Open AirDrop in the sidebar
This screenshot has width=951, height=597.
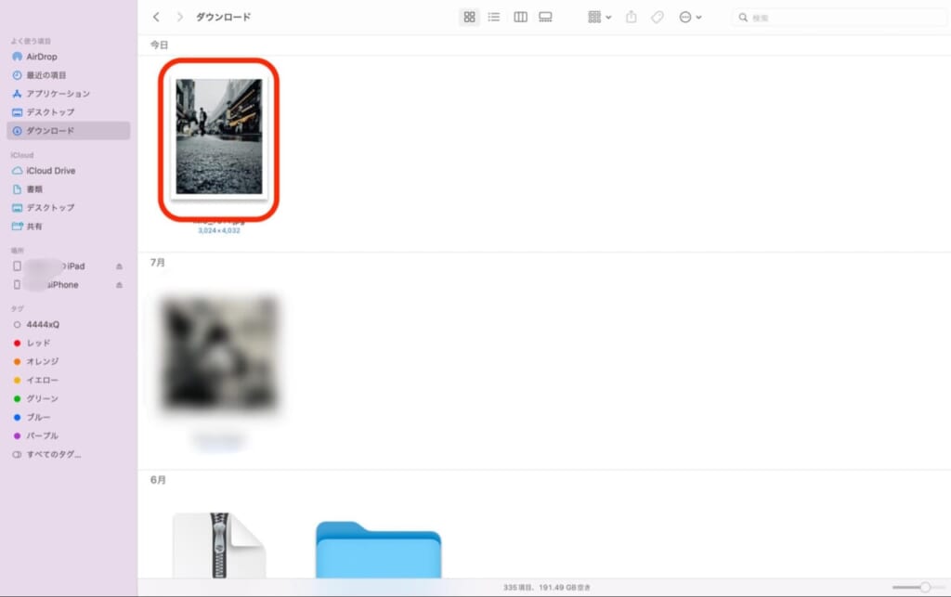pyautogui.click(x=68, y=57)
